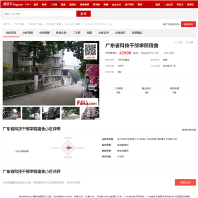The width and height of the screenshot is (198, 198).
Task: Open 房产百科 in the top navigation
Action: point(129,4)
